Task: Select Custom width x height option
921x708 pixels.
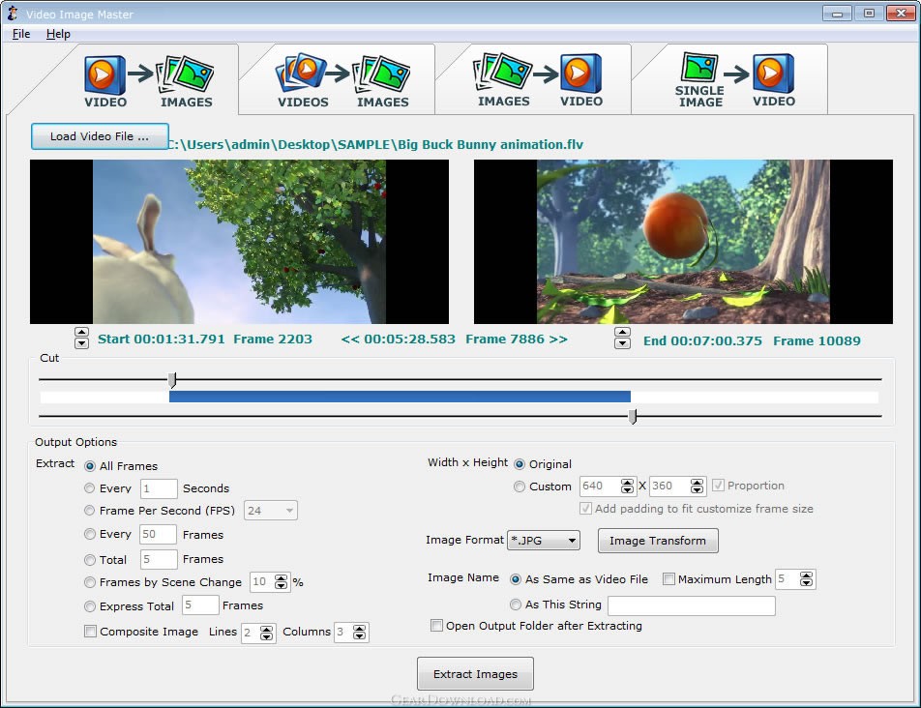Action: click(x=520, y=487)
